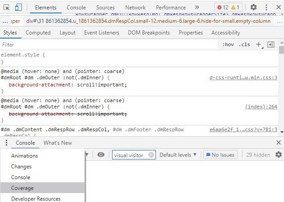Choose Console from the drawer menu
The image size is (284, 202).
42,177
